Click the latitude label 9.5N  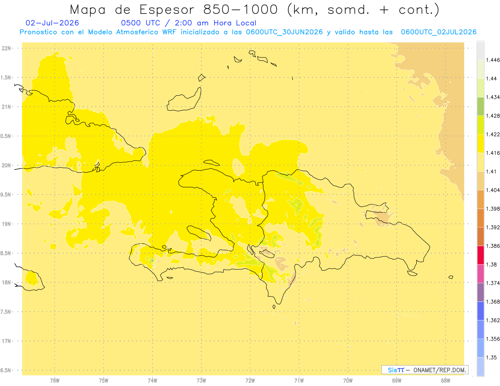pos(5,194)
